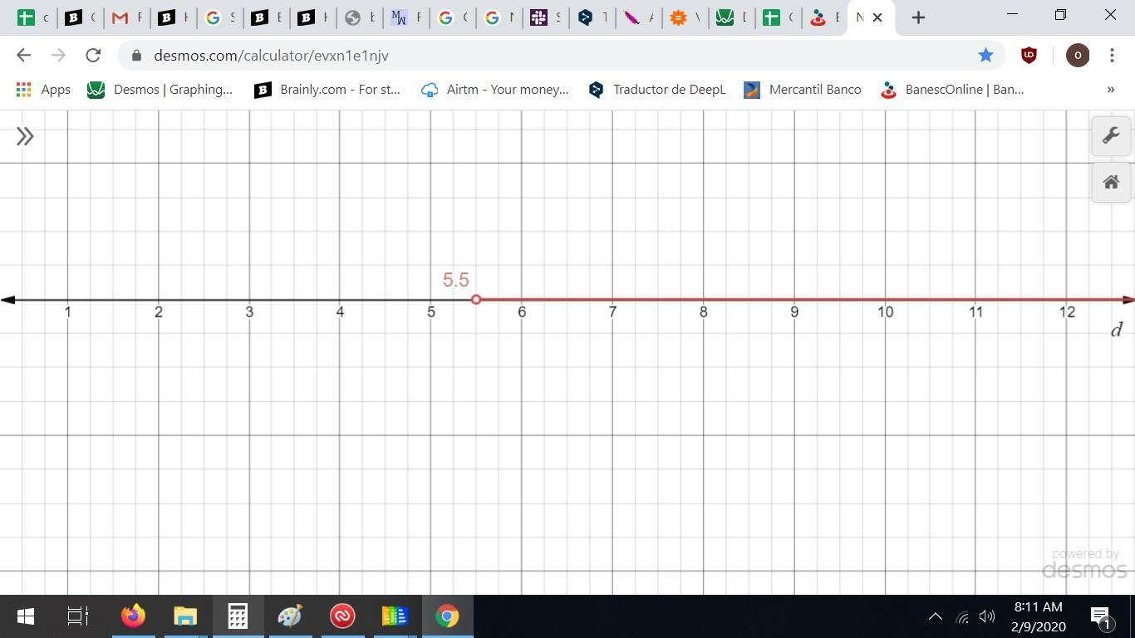View site information via lock icon
The width and height of the screenshot is (1135, 638).
(x=136, y=56)
